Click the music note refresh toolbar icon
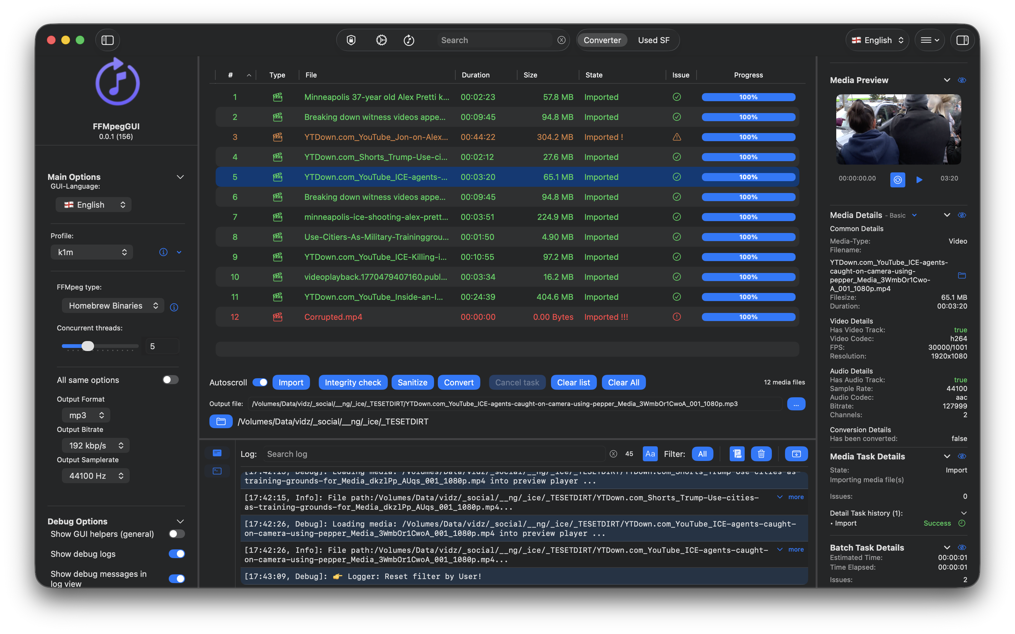This screenshot has width=1015, height=634. [x=409, y=40]
